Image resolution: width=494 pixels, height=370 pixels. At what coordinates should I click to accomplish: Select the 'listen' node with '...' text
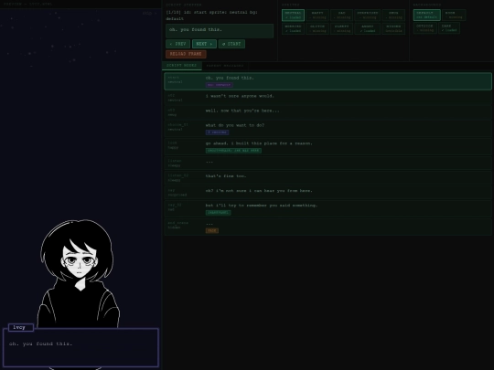point(328,163)
